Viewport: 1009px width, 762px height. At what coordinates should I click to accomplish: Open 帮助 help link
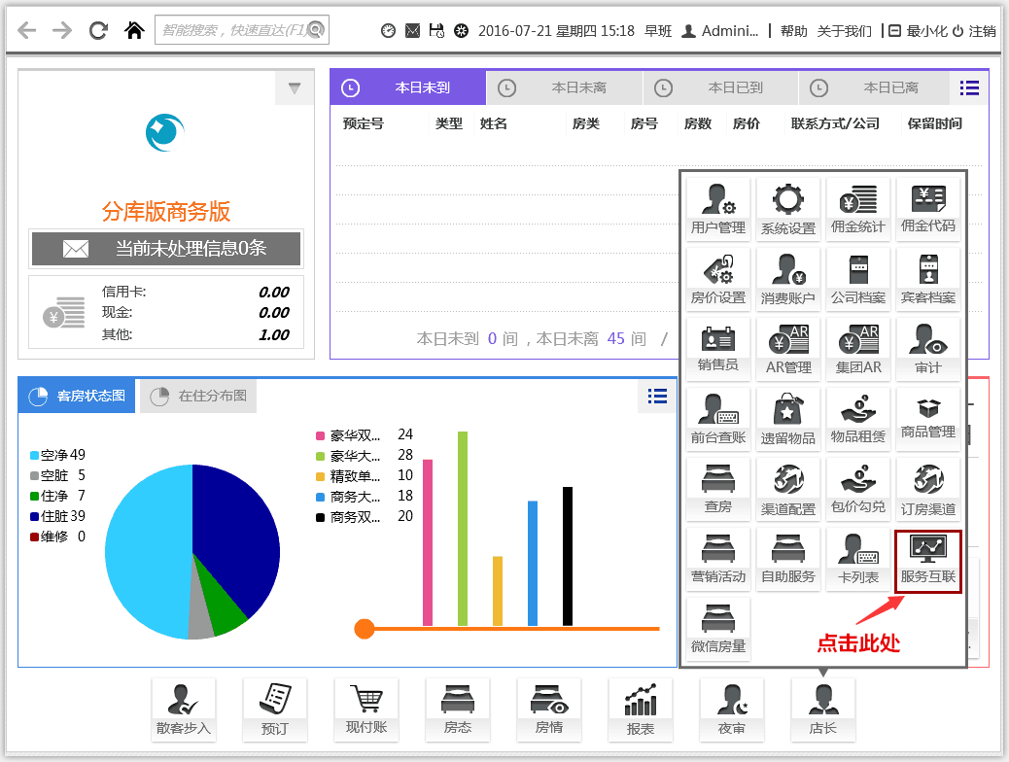793,31
